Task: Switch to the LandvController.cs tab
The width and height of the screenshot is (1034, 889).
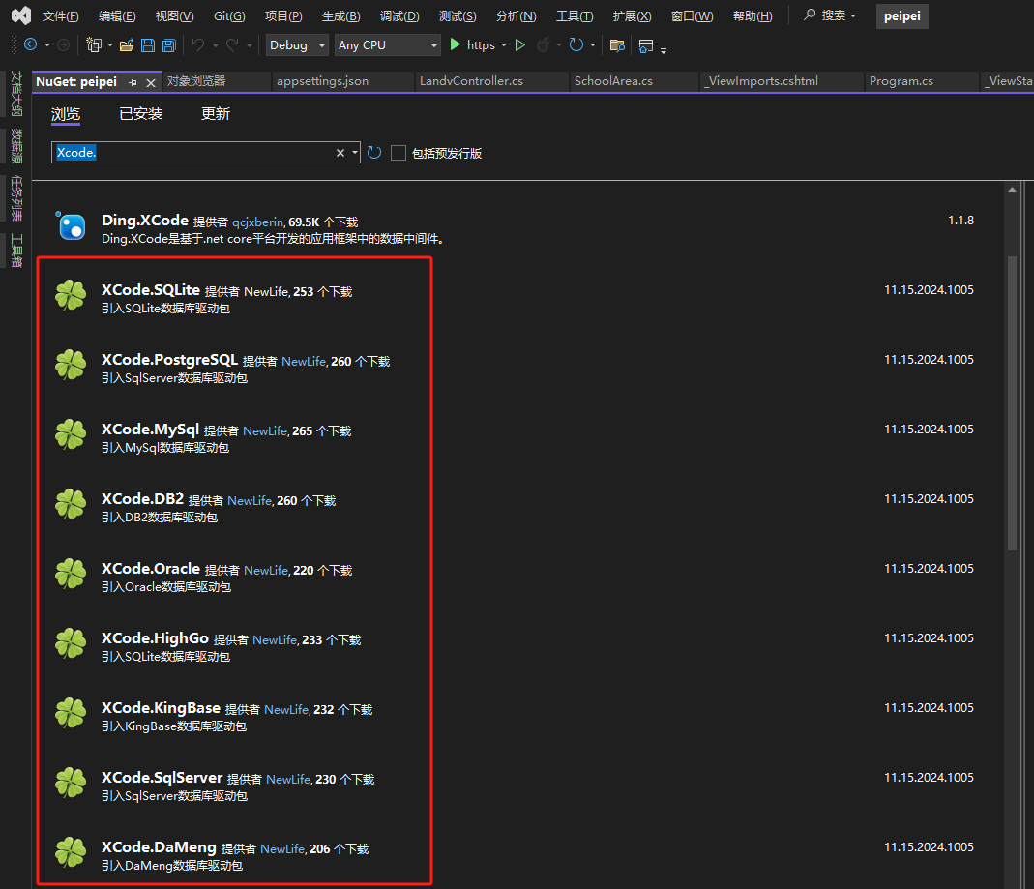Action: (471, 81)
